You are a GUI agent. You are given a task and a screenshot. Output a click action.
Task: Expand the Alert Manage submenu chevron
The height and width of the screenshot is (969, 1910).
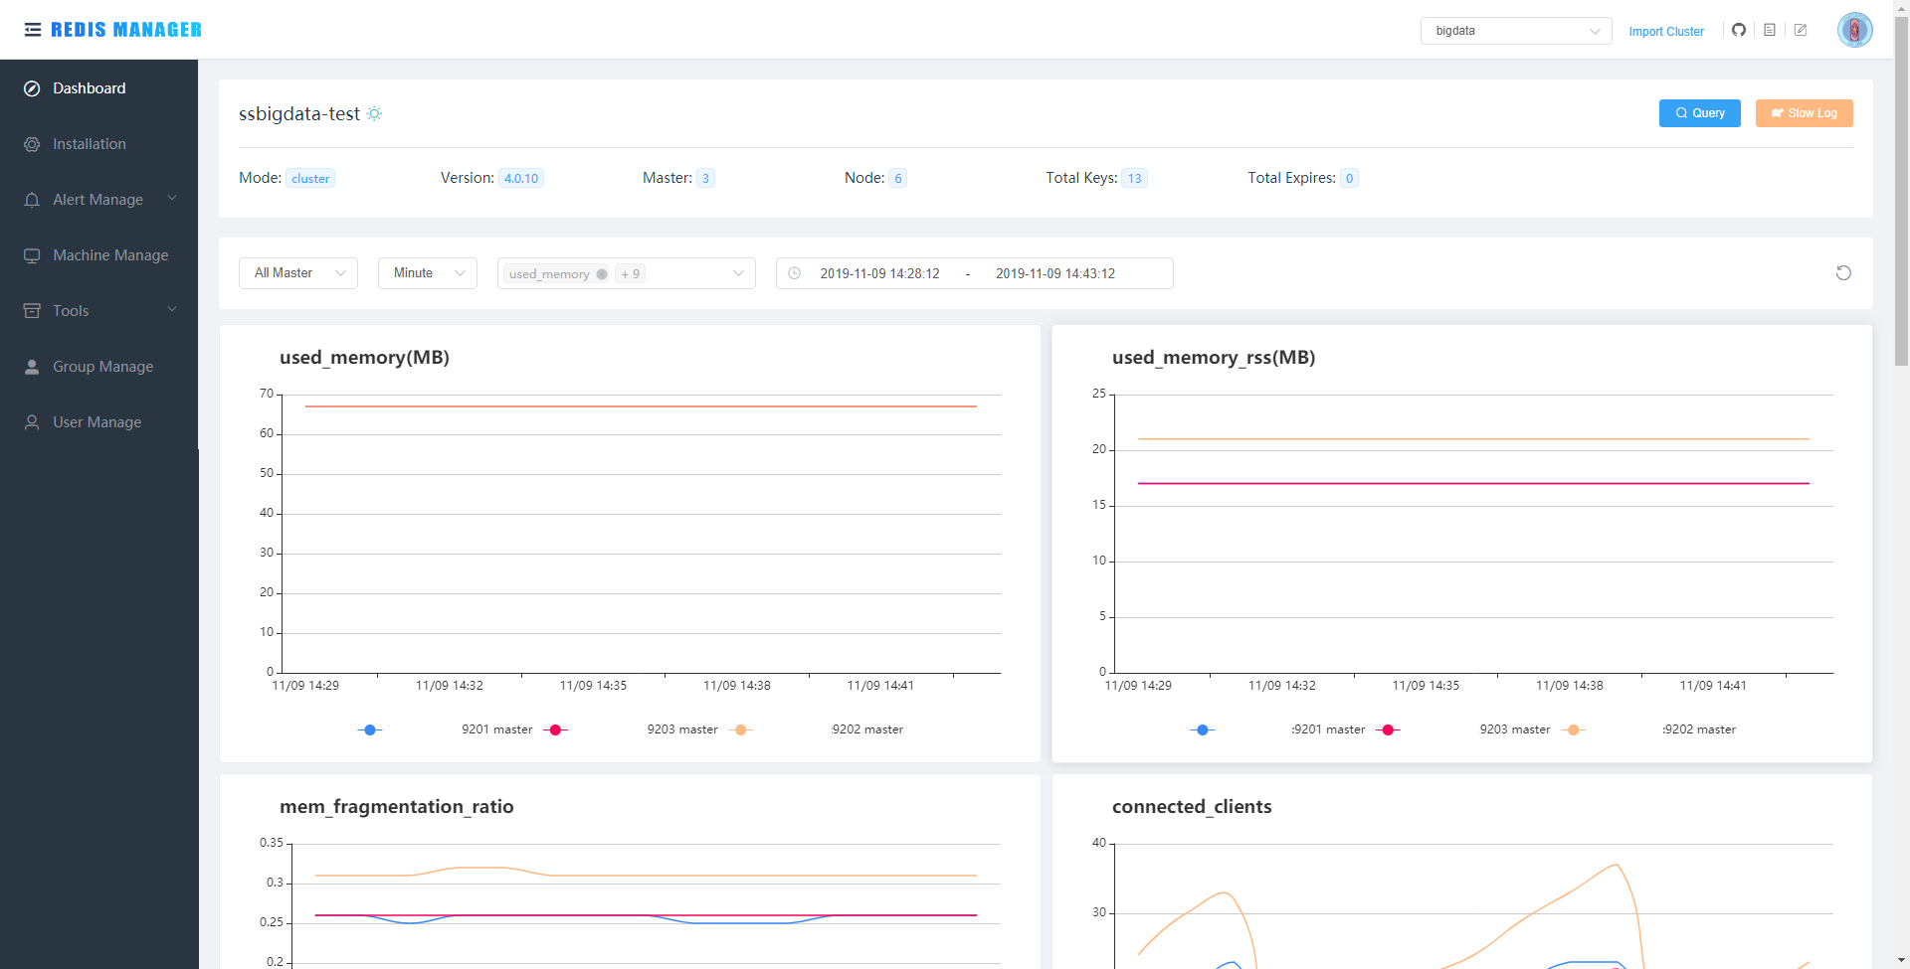pos(172,198)
